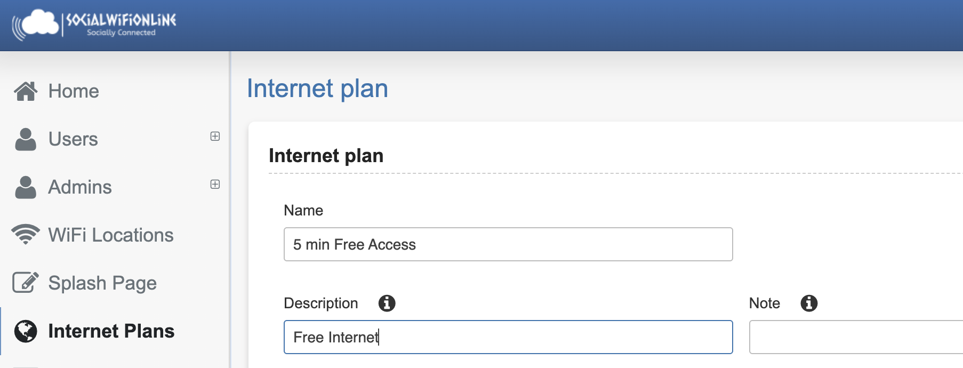Click the Description text field
The image size is (963, 368).
coord(508,337)
